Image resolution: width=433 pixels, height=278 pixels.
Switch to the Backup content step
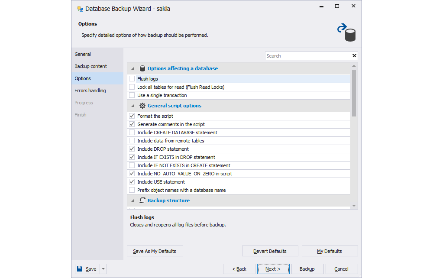(x=90, y=66)
